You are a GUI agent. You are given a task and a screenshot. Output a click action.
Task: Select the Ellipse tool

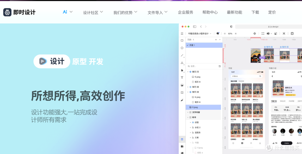click(182, 48)
